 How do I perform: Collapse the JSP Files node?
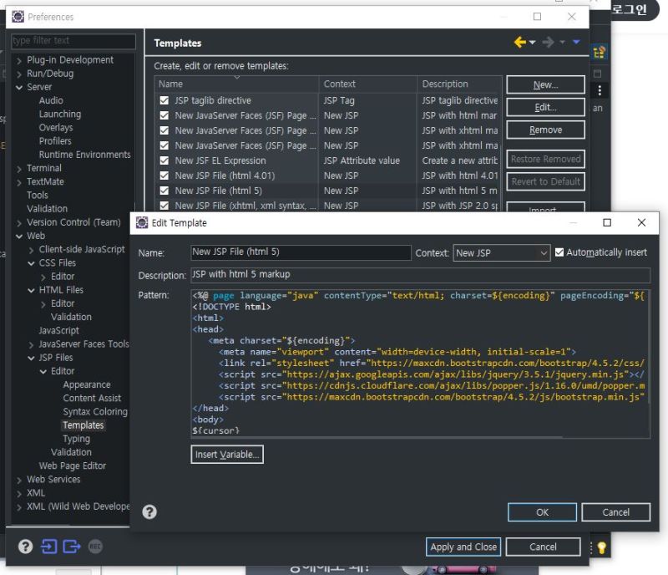click(x=31, y=358)
